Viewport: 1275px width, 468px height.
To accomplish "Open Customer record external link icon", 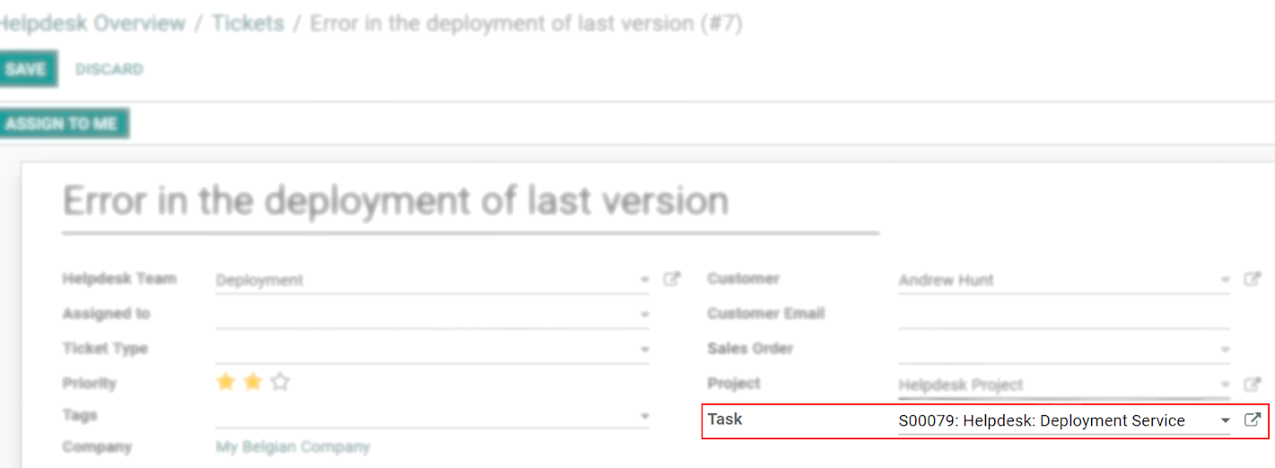I will point(1252,280).
